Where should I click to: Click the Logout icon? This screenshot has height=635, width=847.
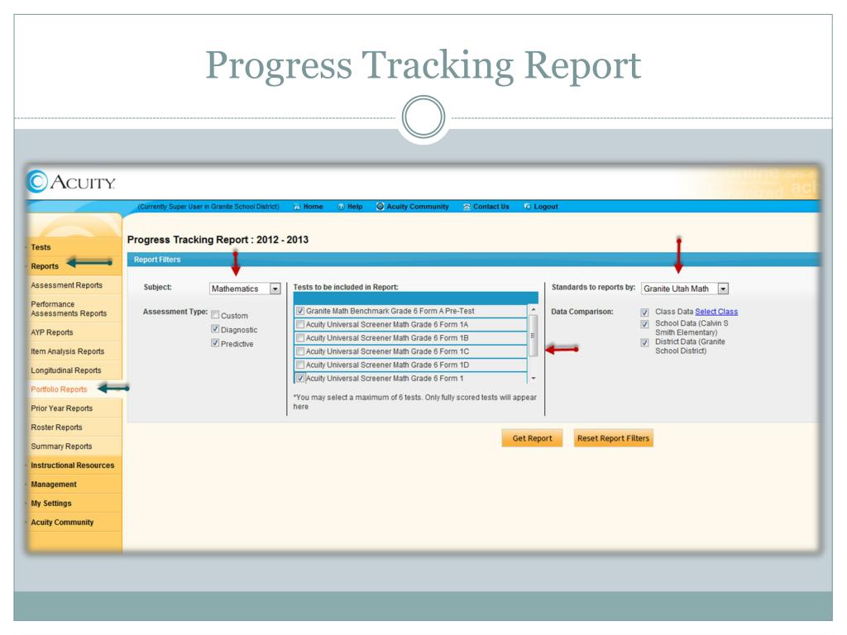pos(527,207)
